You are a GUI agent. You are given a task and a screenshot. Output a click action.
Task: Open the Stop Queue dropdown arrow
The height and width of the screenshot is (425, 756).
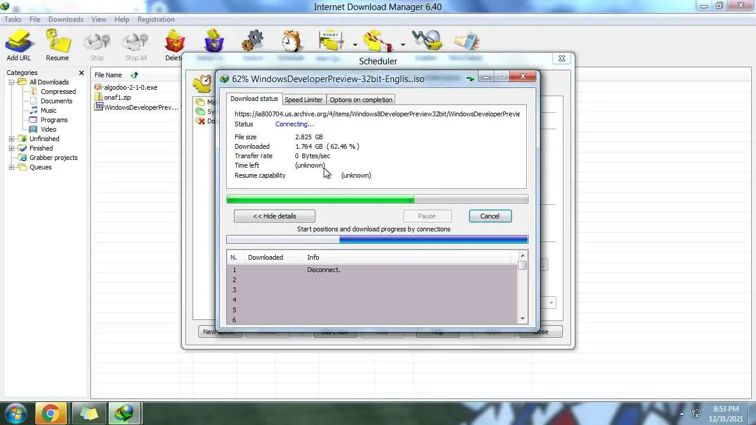[x=403, y=45]
